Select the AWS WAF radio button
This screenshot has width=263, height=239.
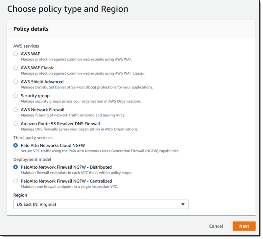15,54
